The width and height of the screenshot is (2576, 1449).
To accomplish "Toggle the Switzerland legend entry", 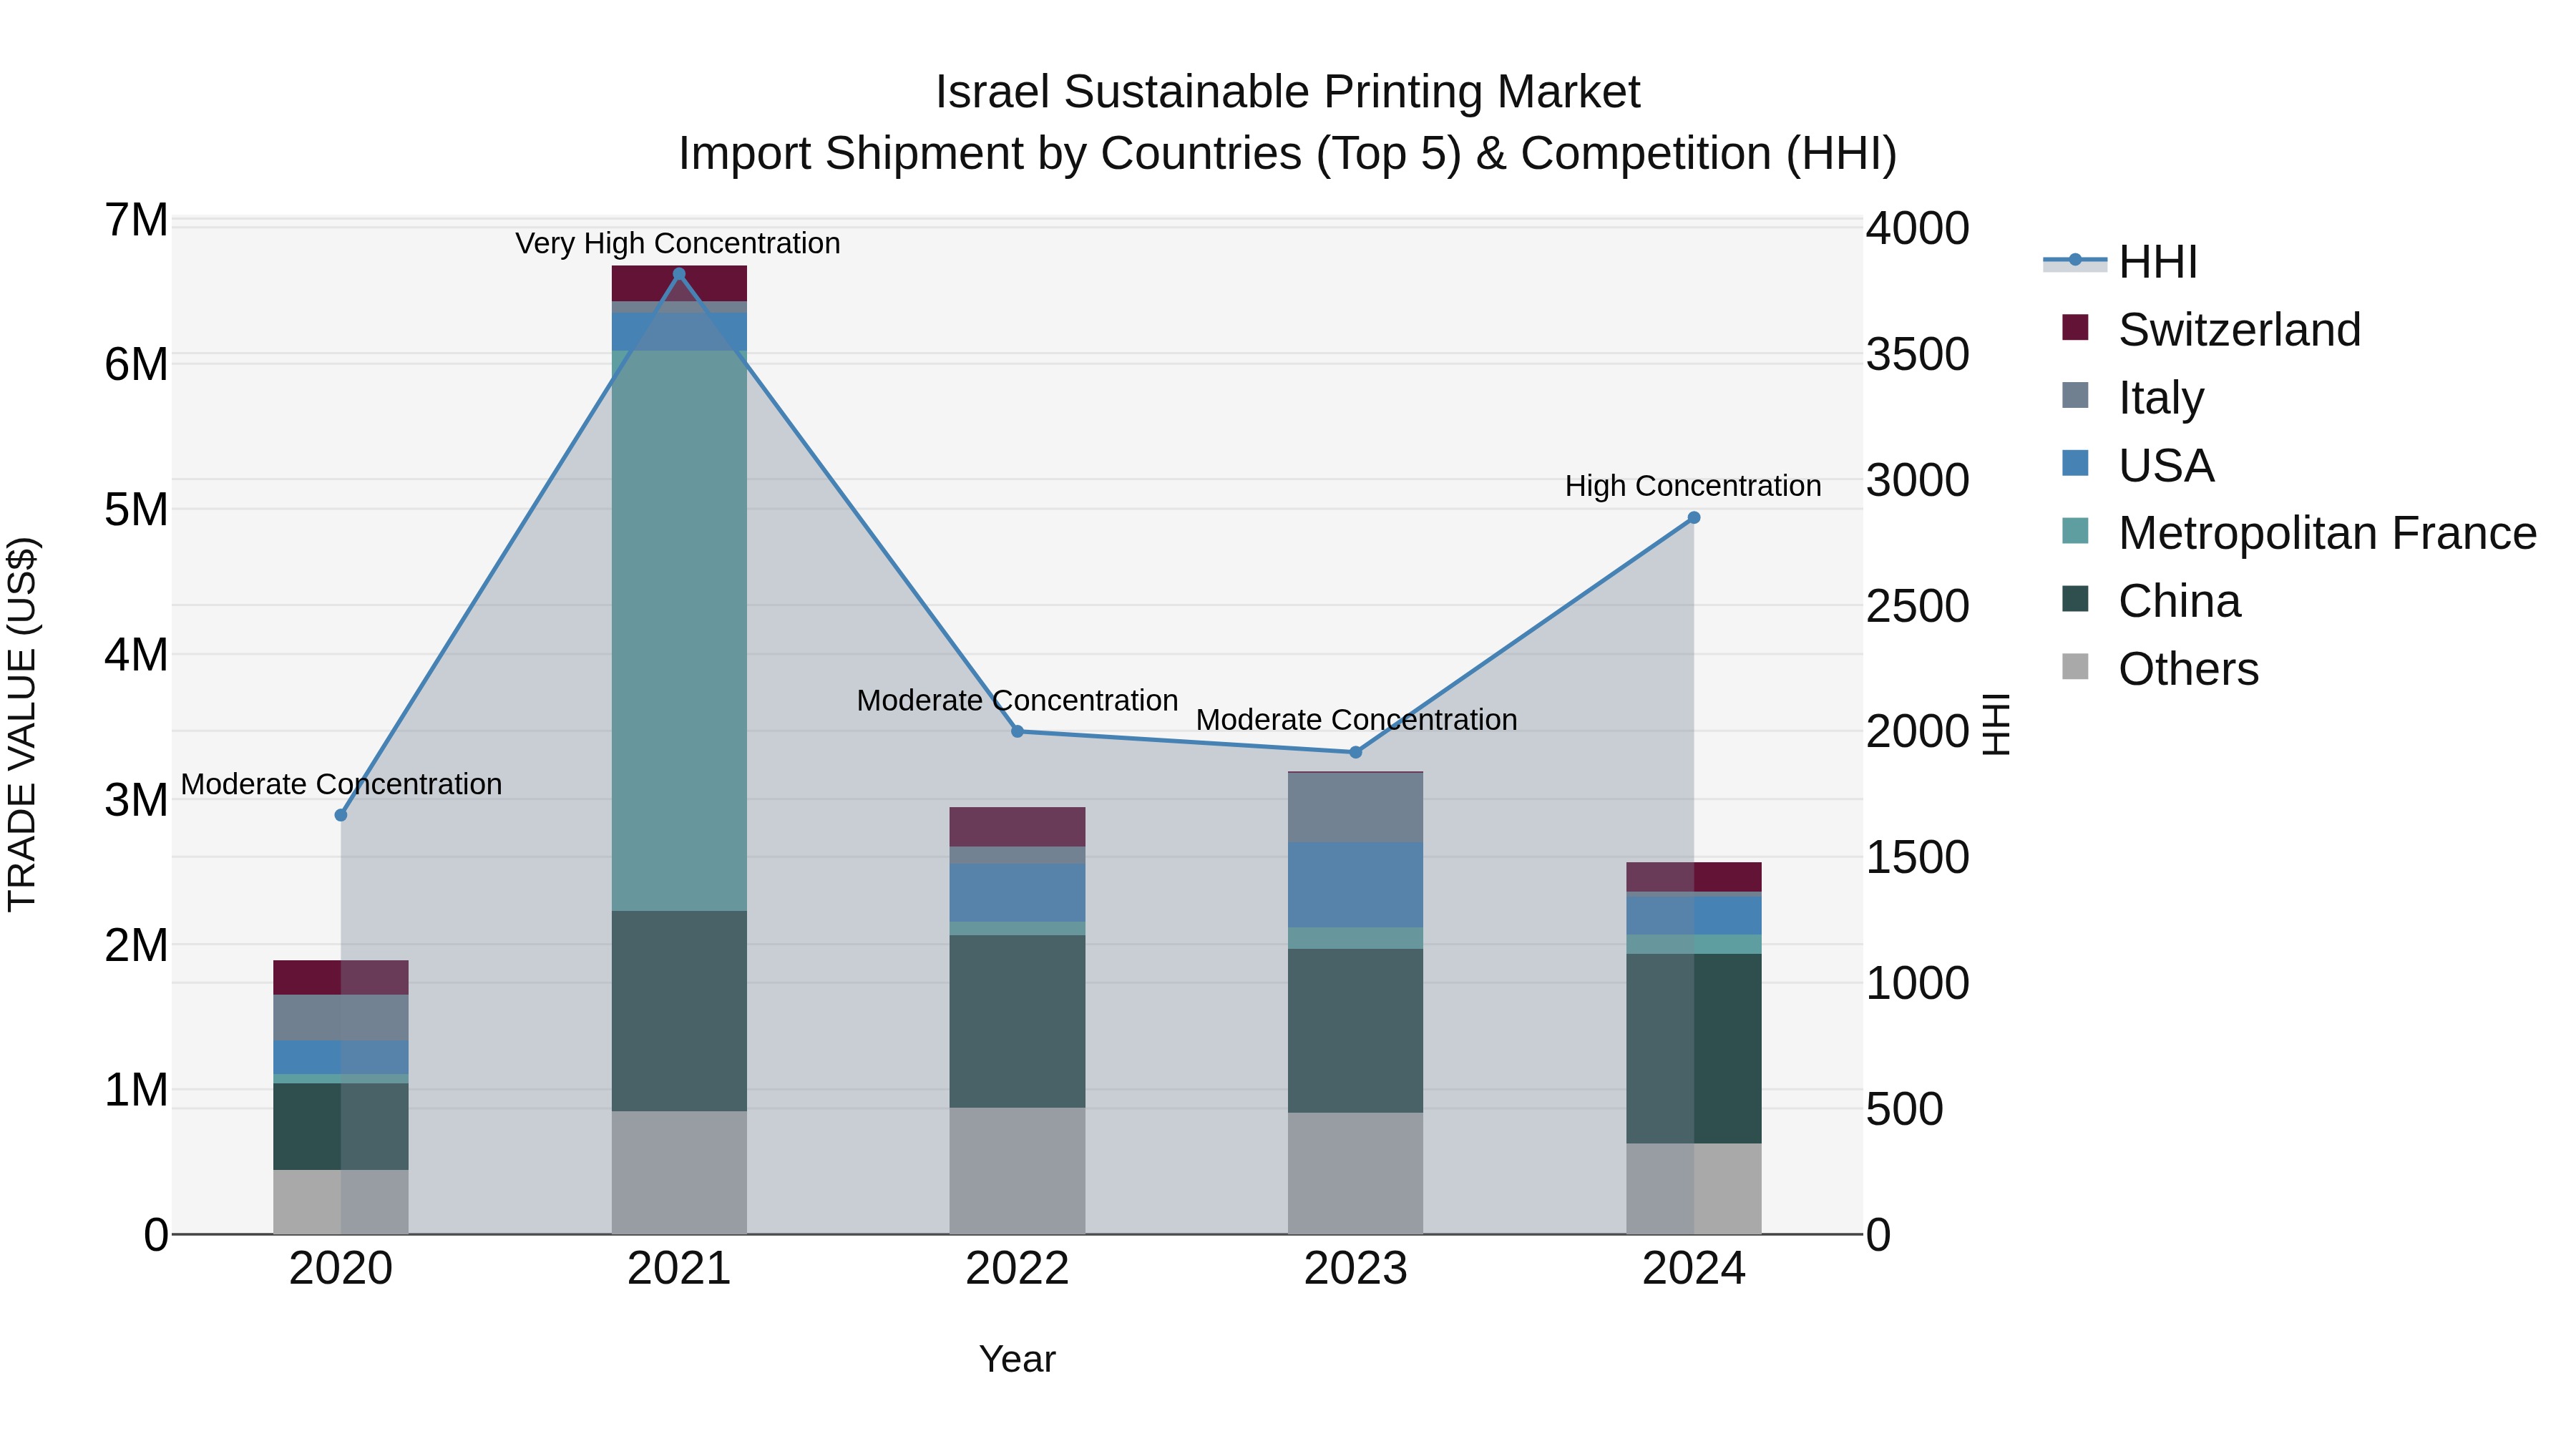I will click(2211, 329).
